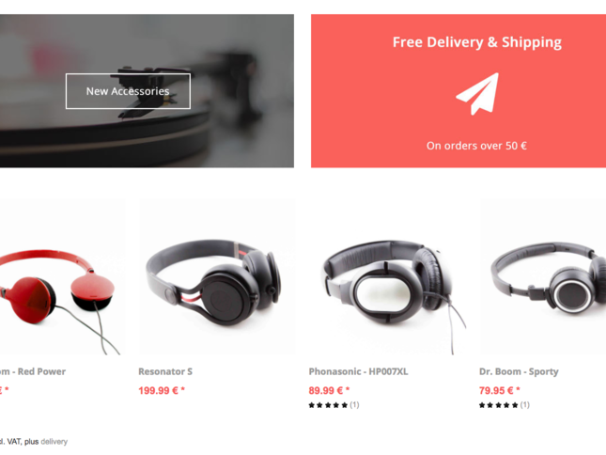View the Phonasonic HP007XL headphone image
Image resolution: width=606 pixels, height=455 pixels.
(386, 277)
